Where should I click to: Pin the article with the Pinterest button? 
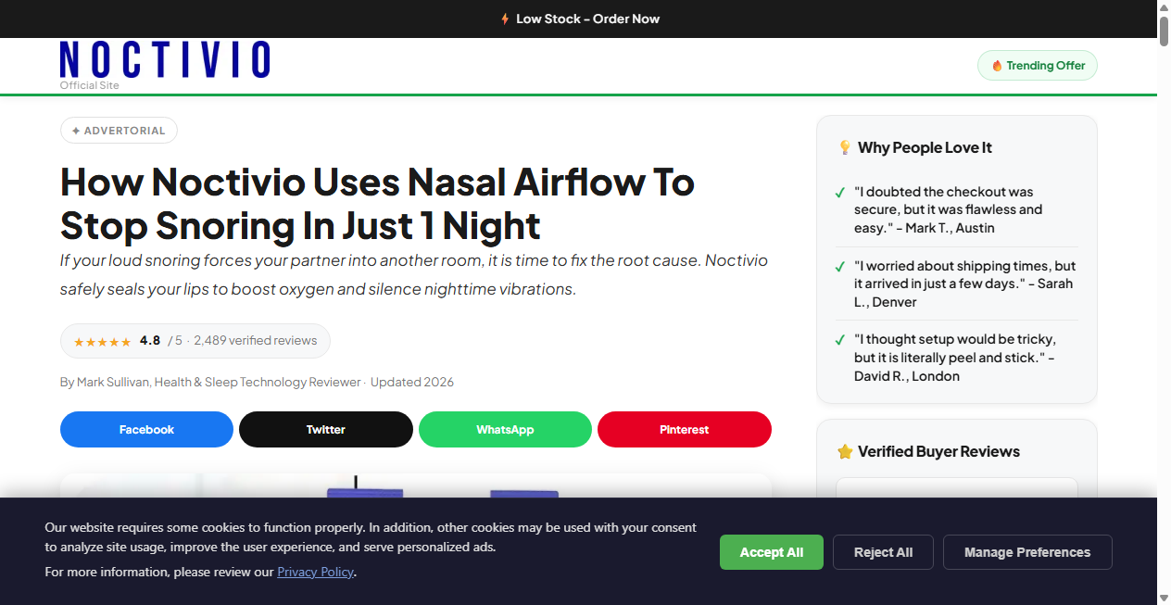(685, 430)
